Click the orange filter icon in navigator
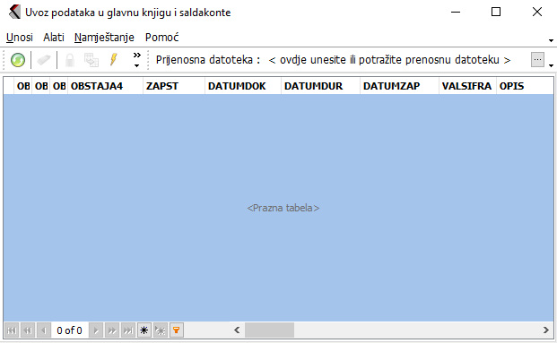The image size is (557, 343). (176, 330)
